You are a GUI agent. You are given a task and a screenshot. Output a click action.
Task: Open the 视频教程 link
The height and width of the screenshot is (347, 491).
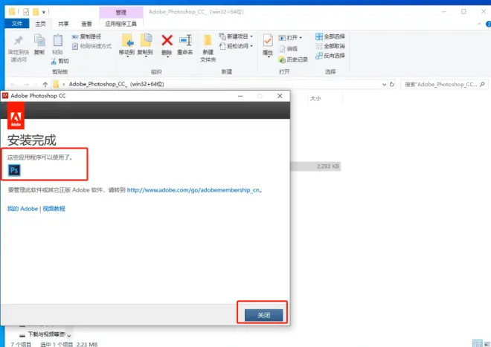54,209
